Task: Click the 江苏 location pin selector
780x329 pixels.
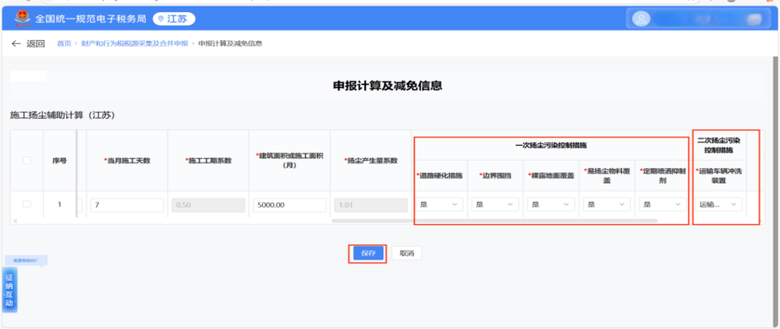Action: [x=174, y=19]
